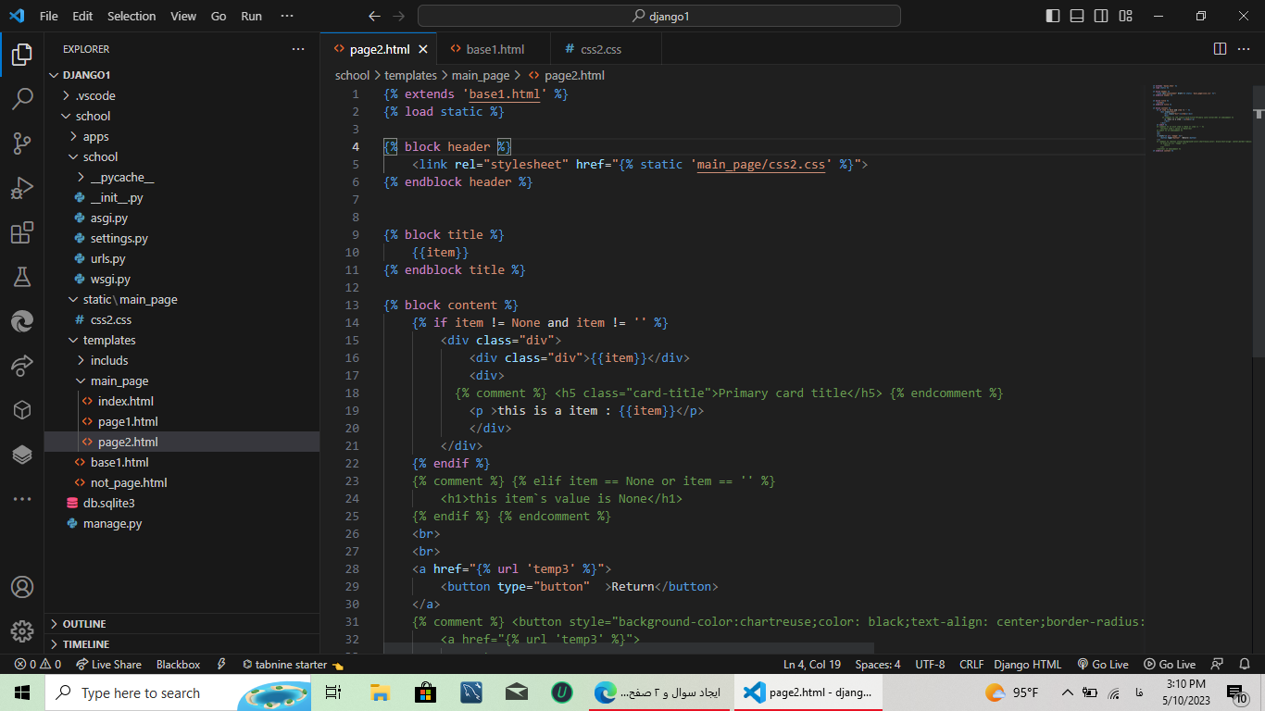Open Run and Debug view
The height and width of the screenshot is (711, 1265).
(x=22, y=189)
